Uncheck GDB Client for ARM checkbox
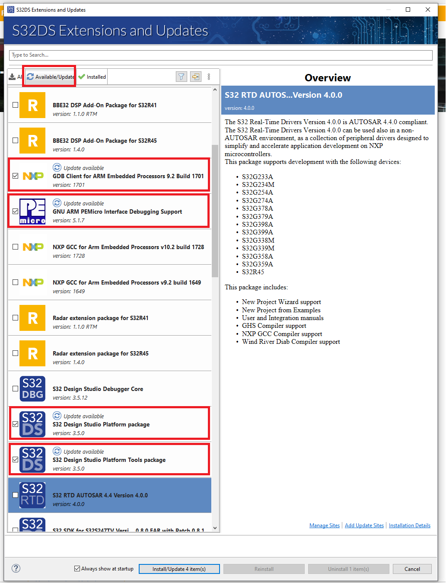Screen dimensions: 446x583 click(x=16, y=176)
